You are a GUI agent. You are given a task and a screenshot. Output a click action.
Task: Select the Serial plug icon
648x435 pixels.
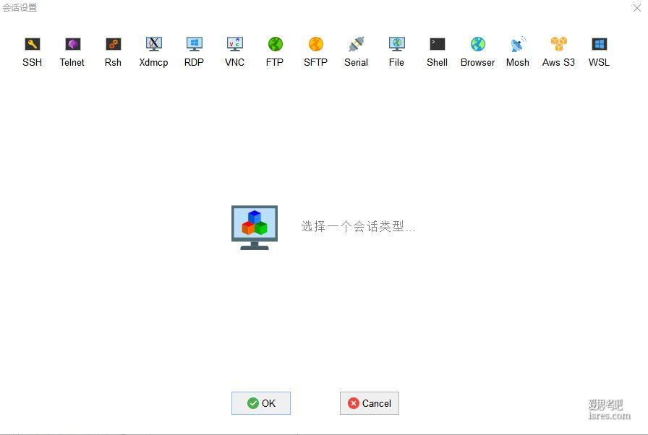(x=357, y=44)
